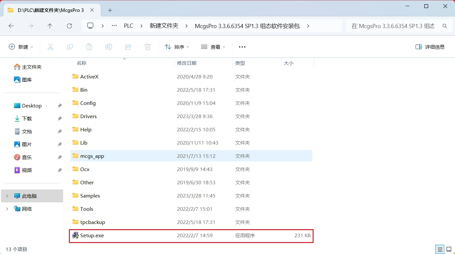Open the 排序 sort dropdown
This screenshot has width=455, height=254.
tap(177, 47)
